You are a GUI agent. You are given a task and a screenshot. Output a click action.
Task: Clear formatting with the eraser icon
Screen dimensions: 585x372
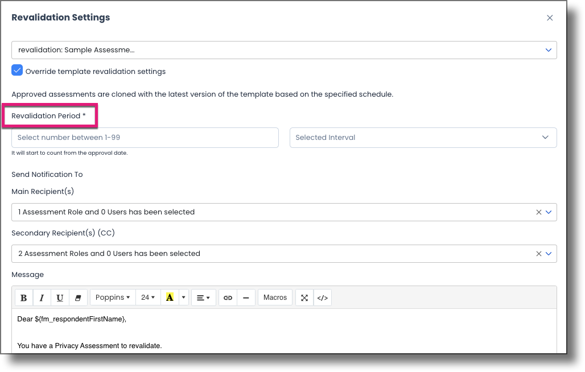click(x=78, y=297)
